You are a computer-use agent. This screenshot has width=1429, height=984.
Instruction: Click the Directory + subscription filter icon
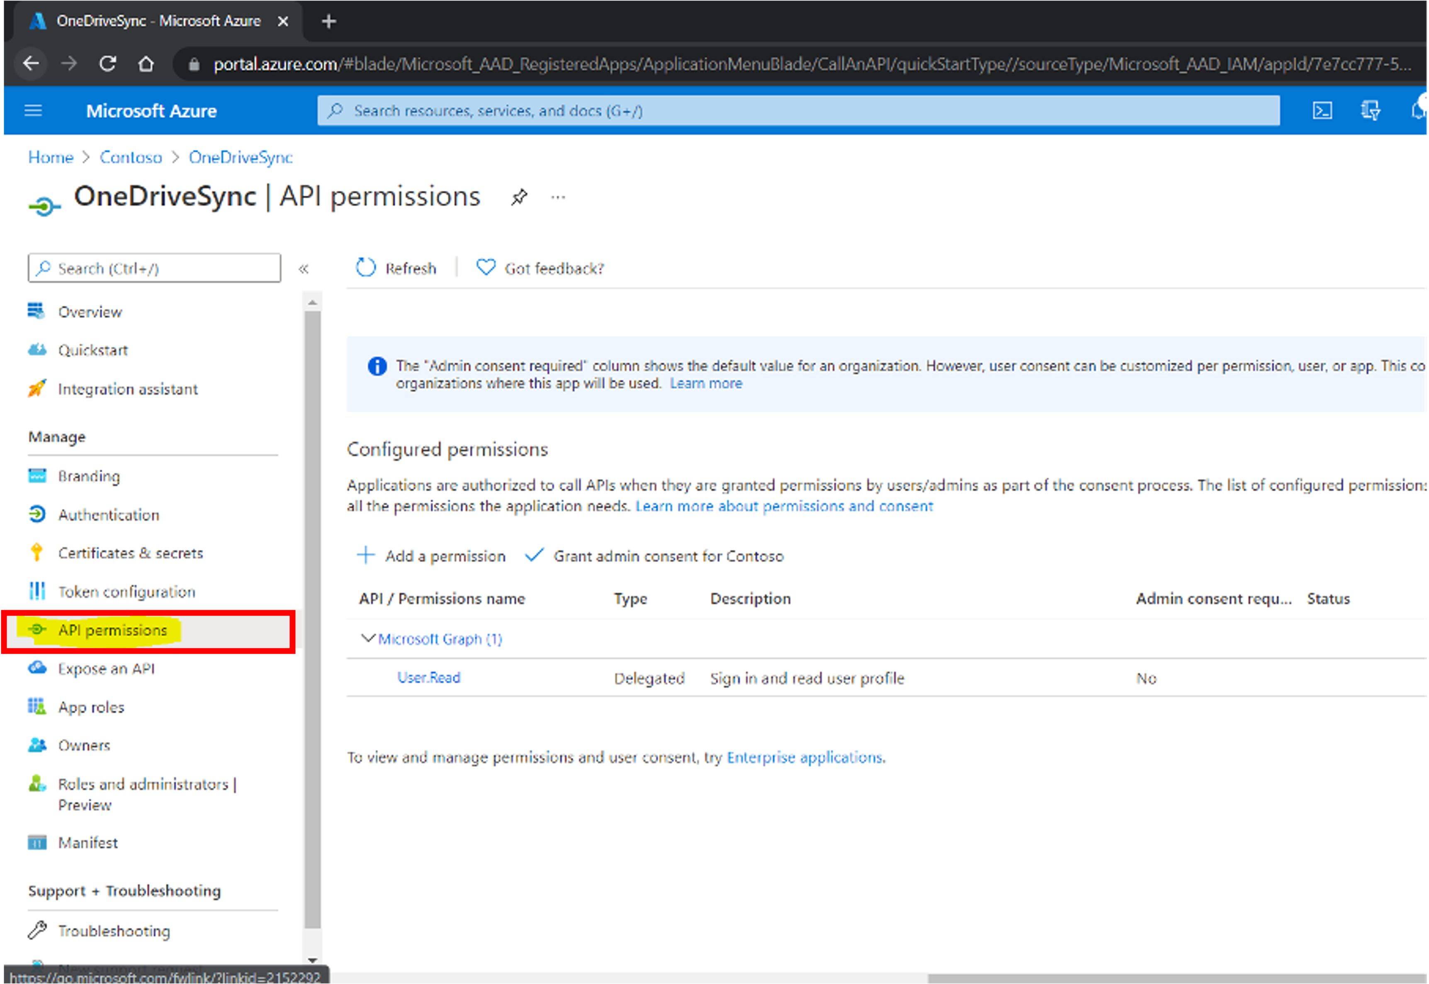1371,110
